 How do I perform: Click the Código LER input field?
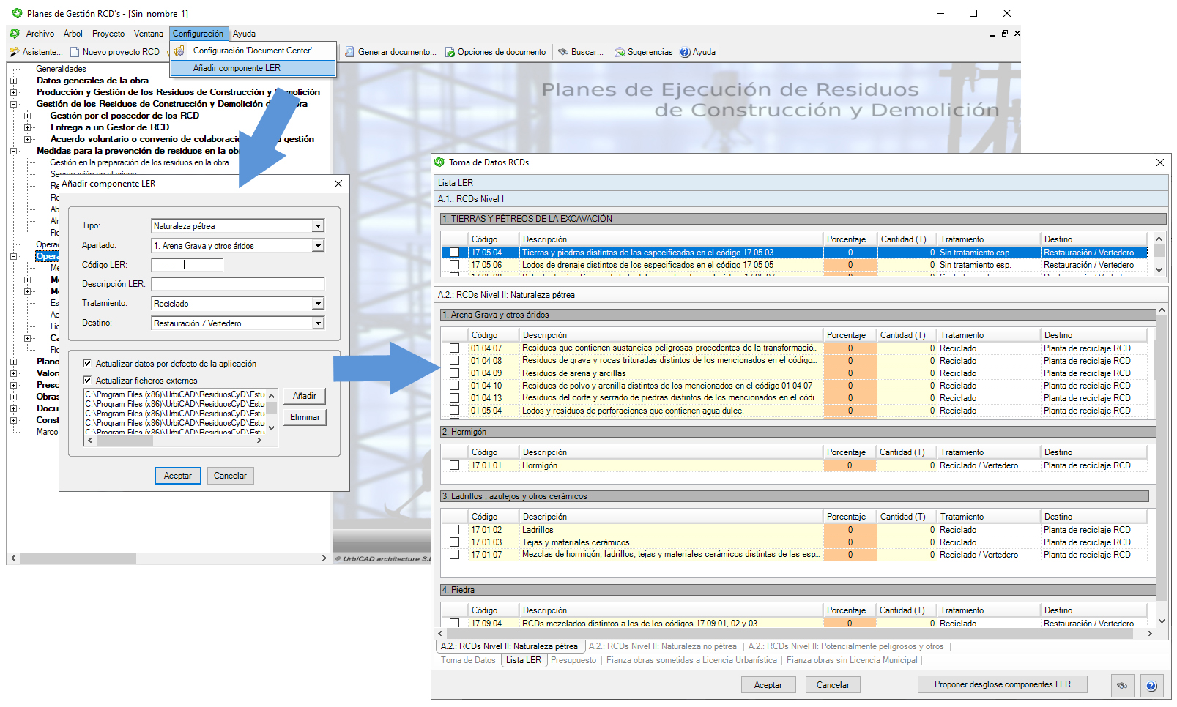[x=187, y=265]
